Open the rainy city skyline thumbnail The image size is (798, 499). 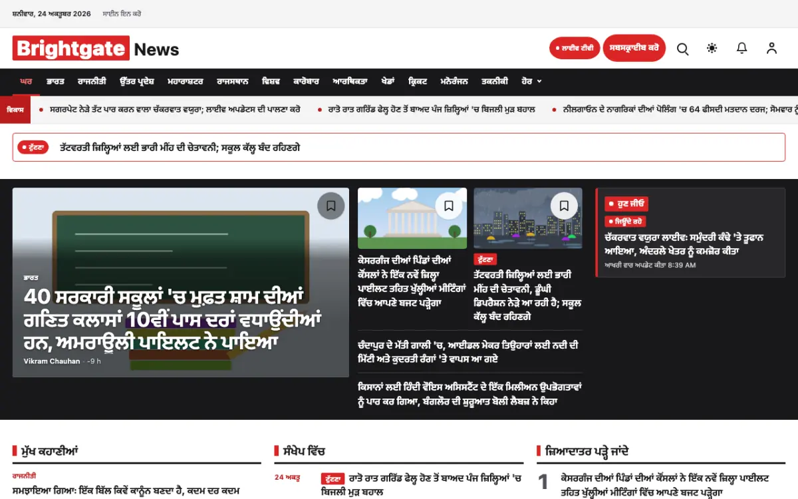coord(528,218)
